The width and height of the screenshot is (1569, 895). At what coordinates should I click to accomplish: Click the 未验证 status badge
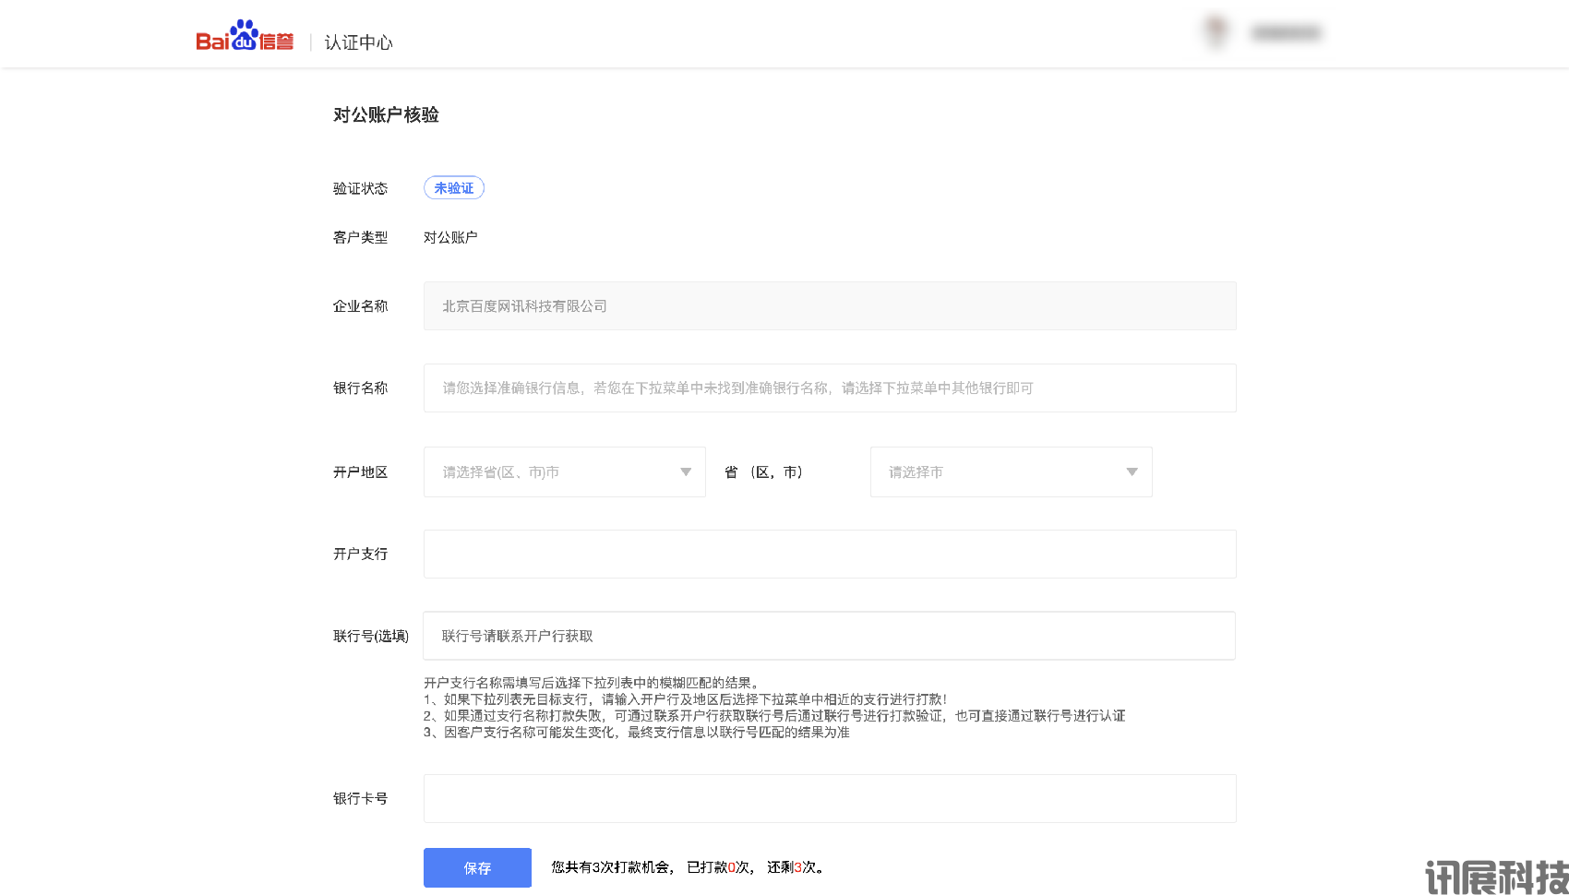[453, 188]
